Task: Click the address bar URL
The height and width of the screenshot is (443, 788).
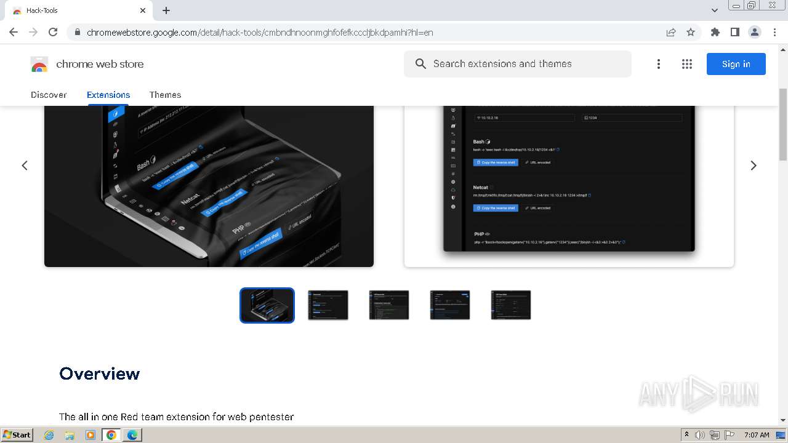Action: point(260,32)
